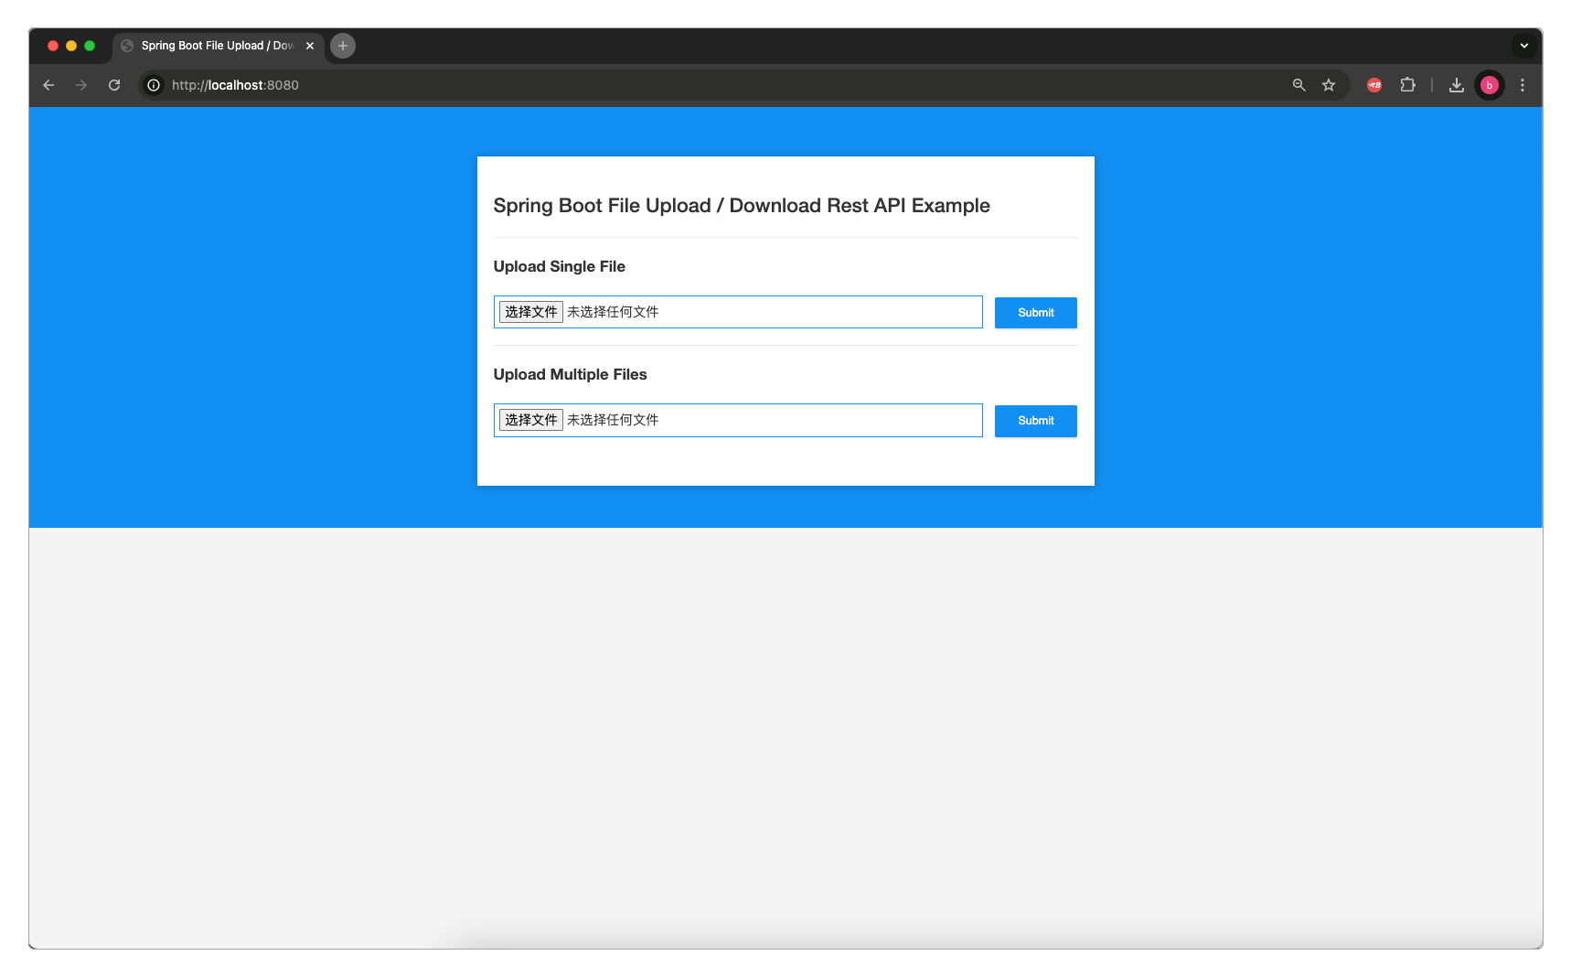Click the Upload Multiple Files heading

click(570, 374)
